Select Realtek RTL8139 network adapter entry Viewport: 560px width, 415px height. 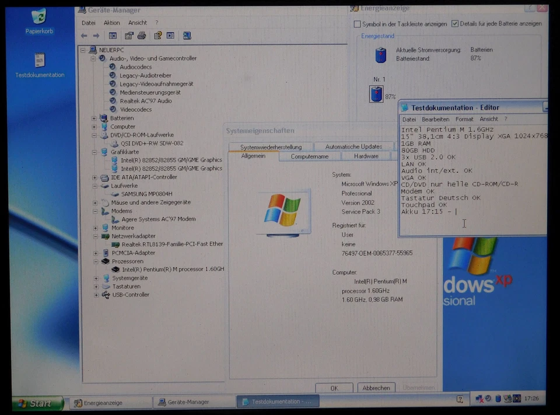pos(173,244)
